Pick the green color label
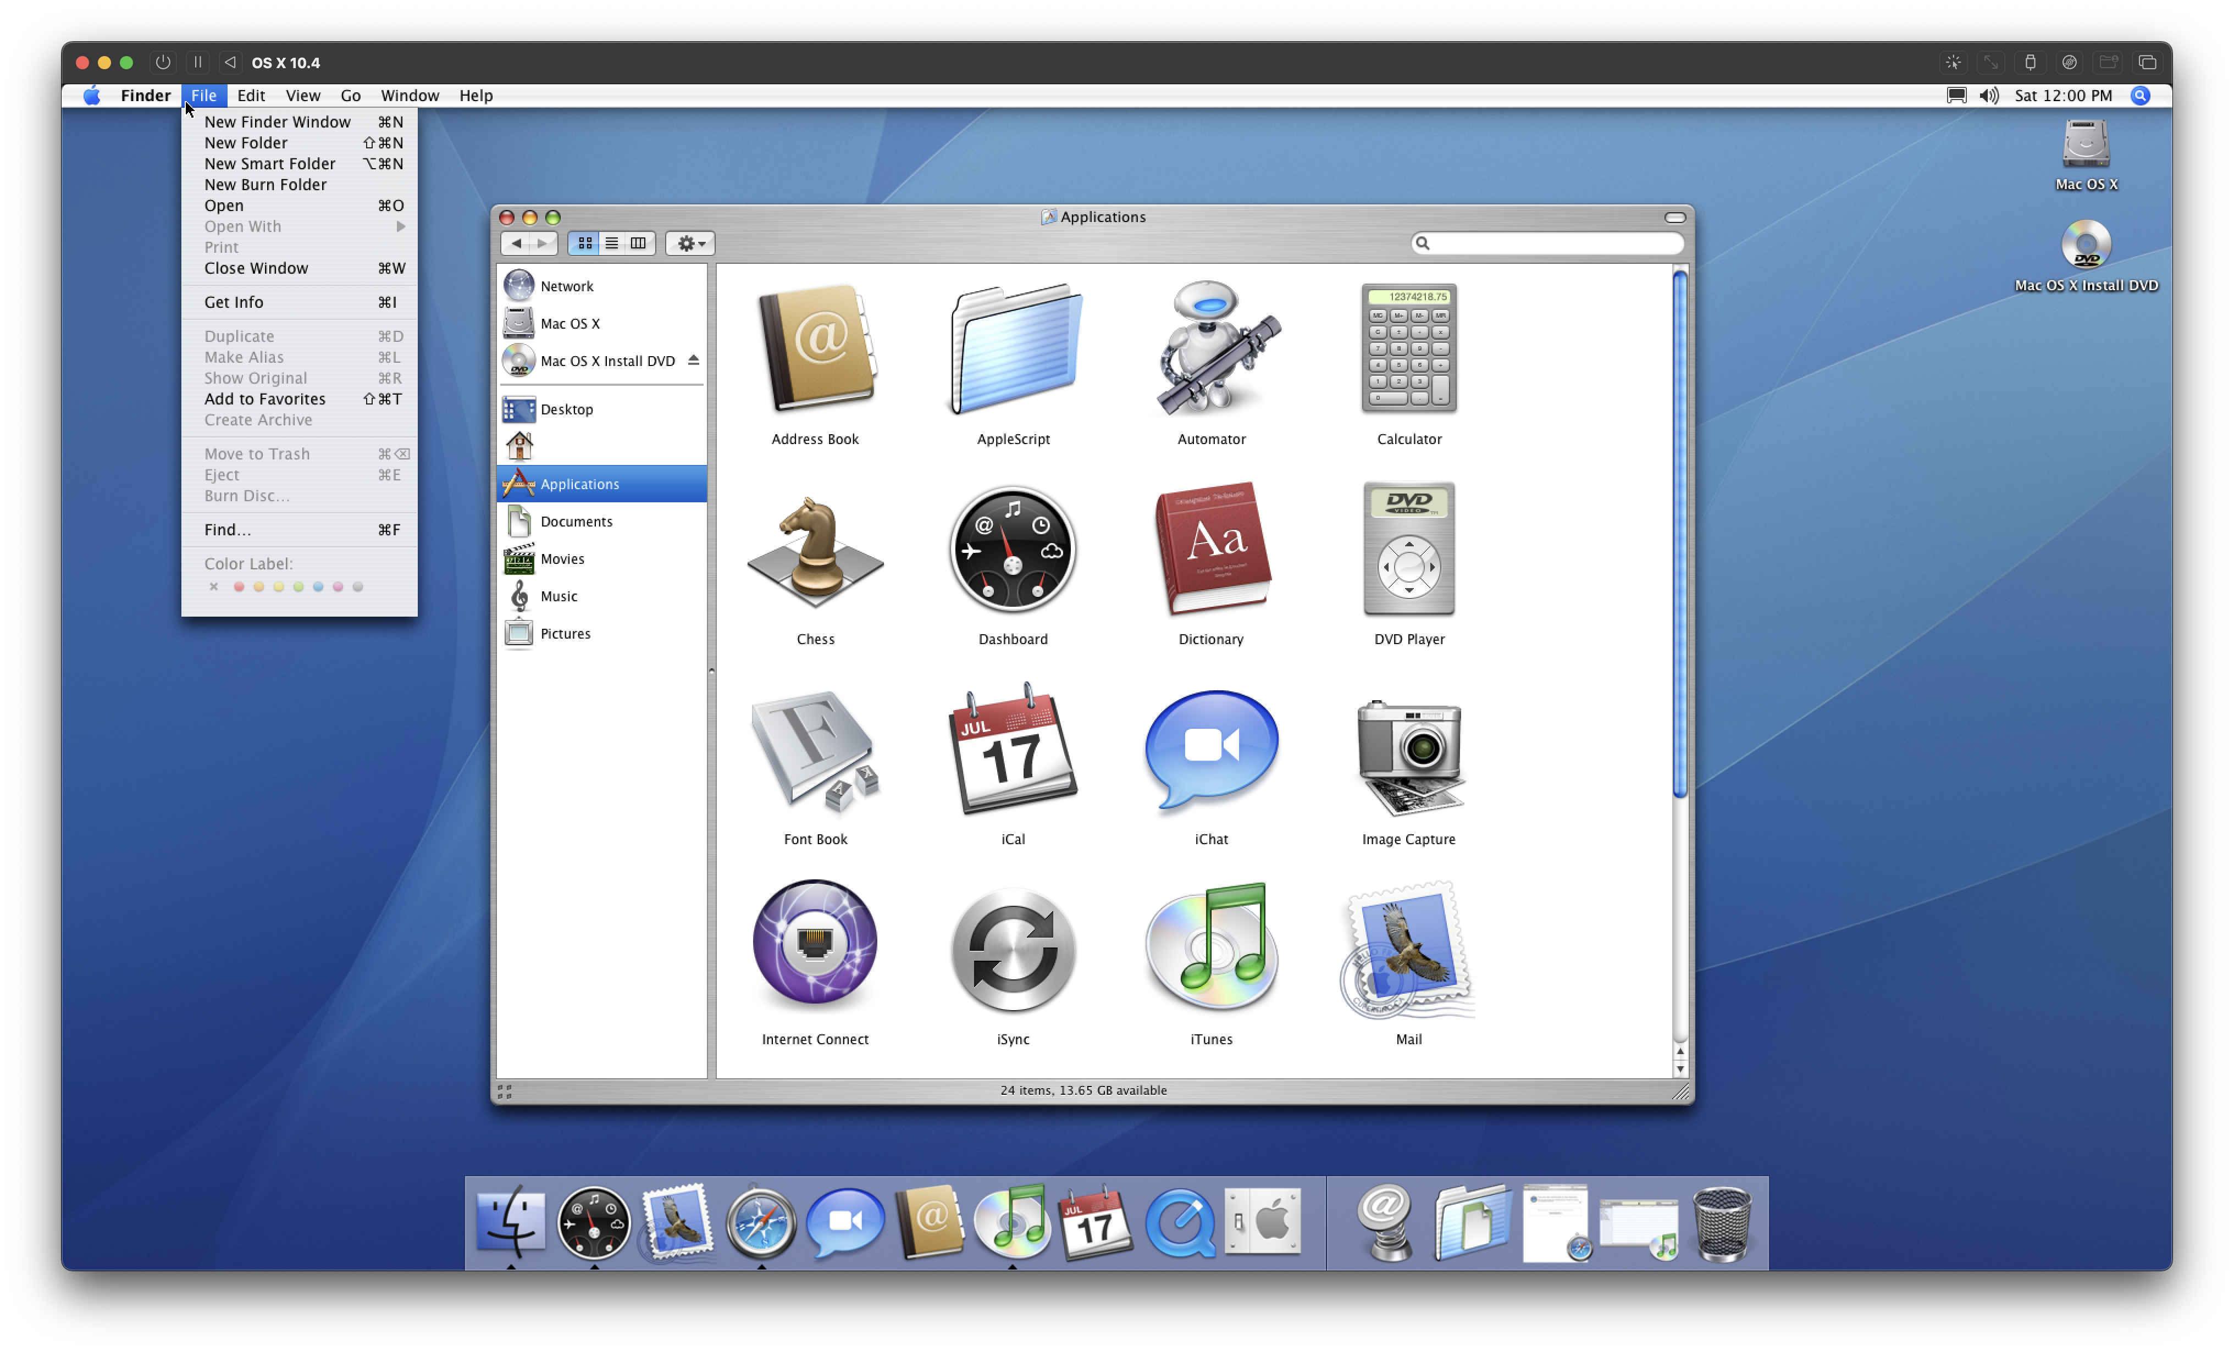The height and width of the screenshot is (1352, 2234). [x=298, y=586]
